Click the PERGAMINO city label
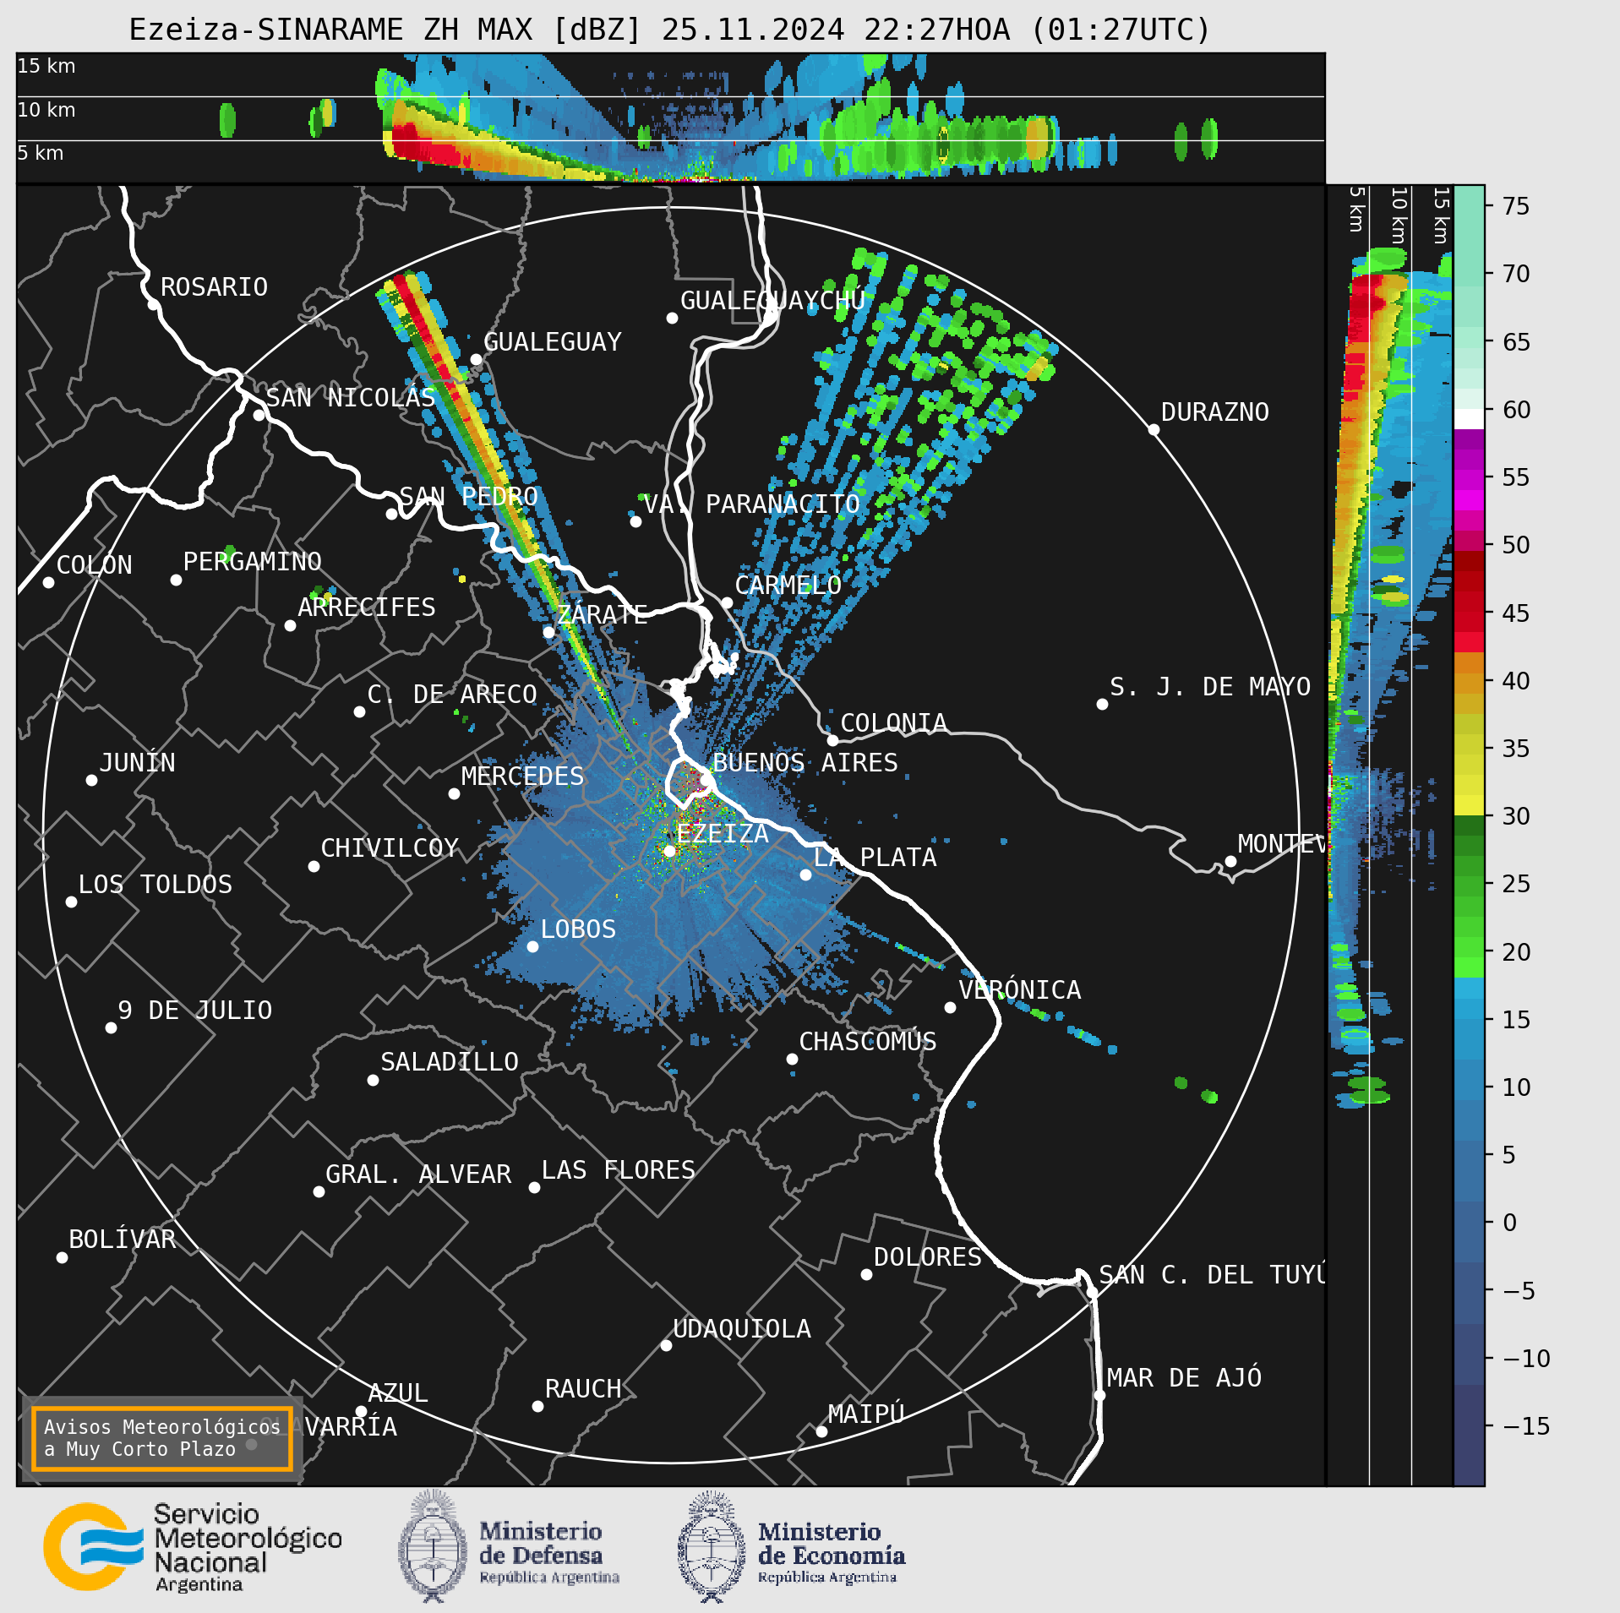The width and height of the screenshot is (1620, 1613). [x=252, y=562]
